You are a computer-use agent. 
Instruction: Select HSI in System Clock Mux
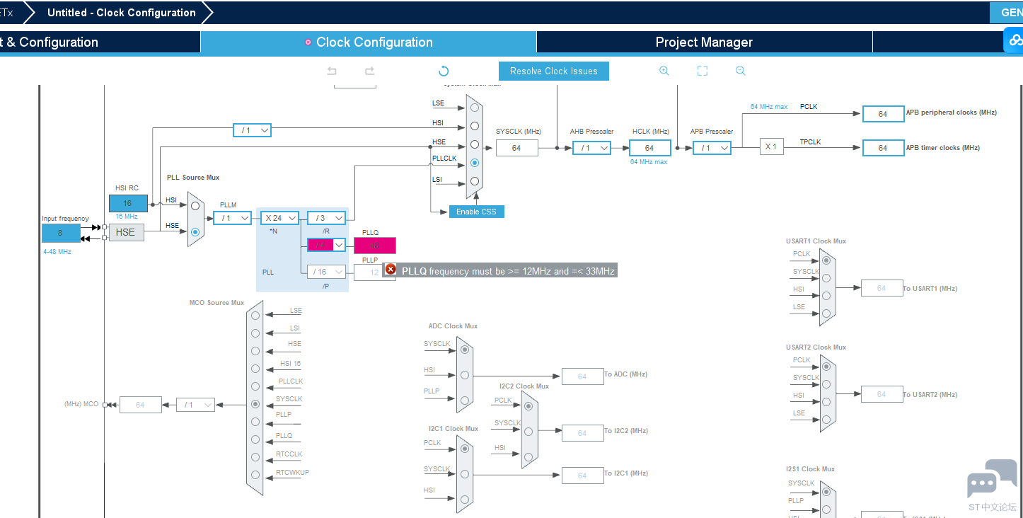click(x=475, y=126)
